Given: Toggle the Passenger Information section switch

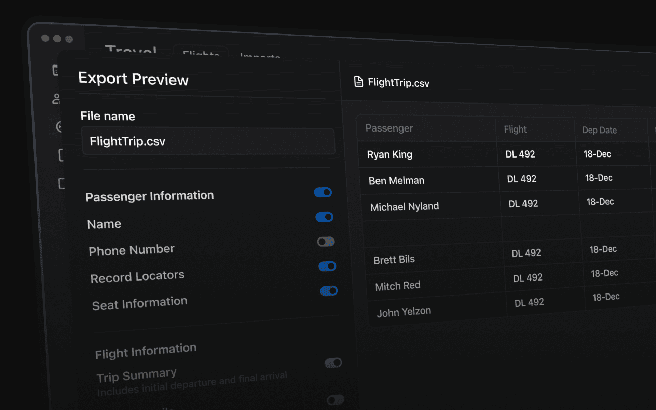Looking at the screenshot, I should click(323, 192).
